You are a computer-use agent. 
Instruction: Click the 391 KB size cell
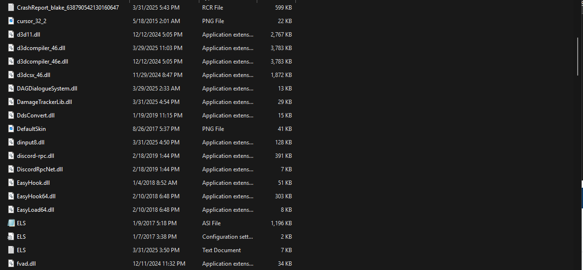point(283,156)
